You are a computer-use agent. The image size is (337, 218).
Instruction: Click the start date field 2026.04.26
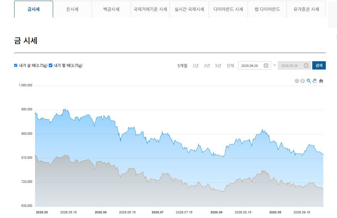pos(254,66)
